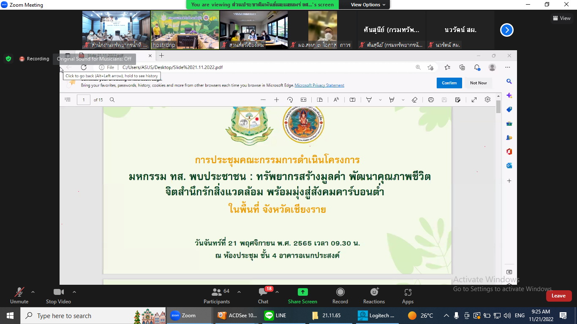
Task: Toggle fit to width in PDF toolbar
Action: click(x=303, y=100)
